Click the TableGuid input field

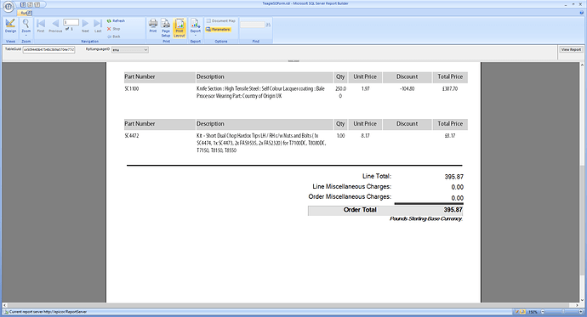point(48,50)
